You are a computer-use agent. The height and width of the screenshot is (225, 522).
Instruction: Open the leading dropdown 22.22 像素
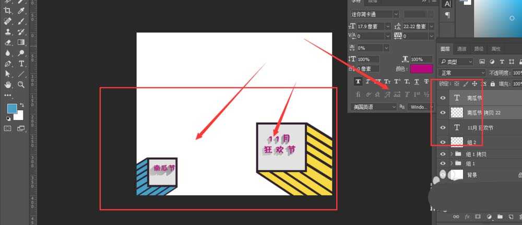coord(432,26)
